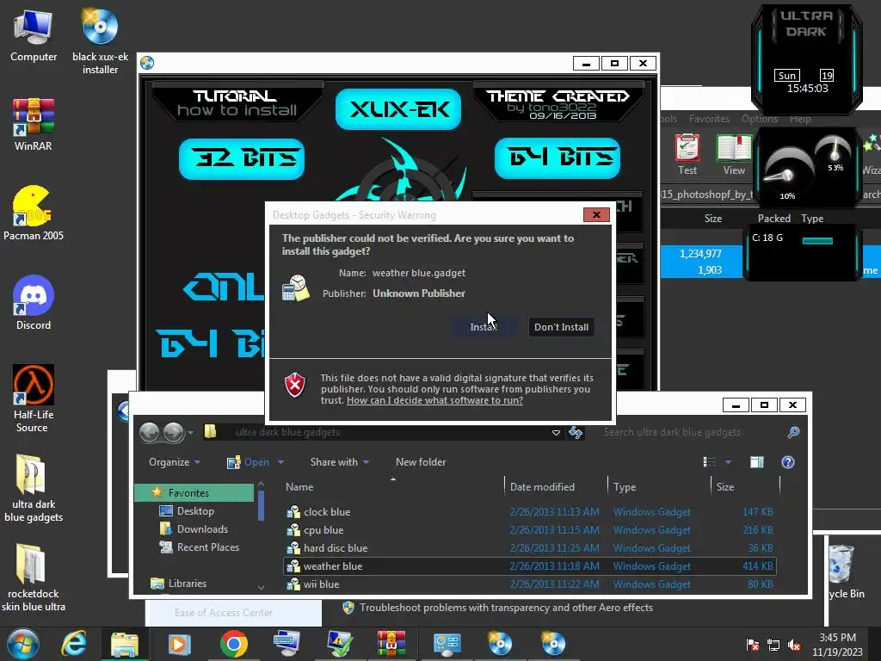Click New folder in Explorer toolbar
The width and height of the screenshot is (881, 661).
421,462
